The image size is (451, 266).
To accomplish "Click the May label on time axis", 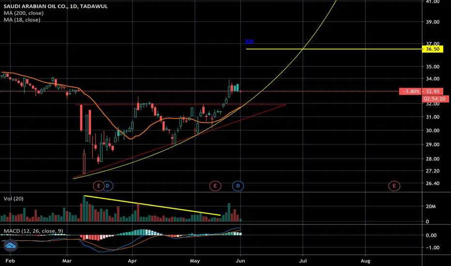I will coord(195,261).
